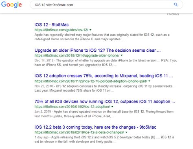Click the Feedback link under the header
This screenshot has width=193, height=149.
point(173,14)
